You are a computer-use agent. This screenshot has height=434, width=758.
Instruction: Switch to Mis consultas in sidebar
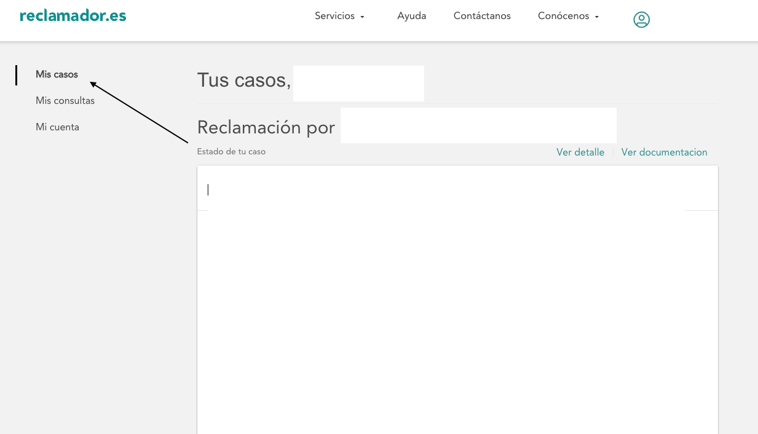click(x=65, y=101)
